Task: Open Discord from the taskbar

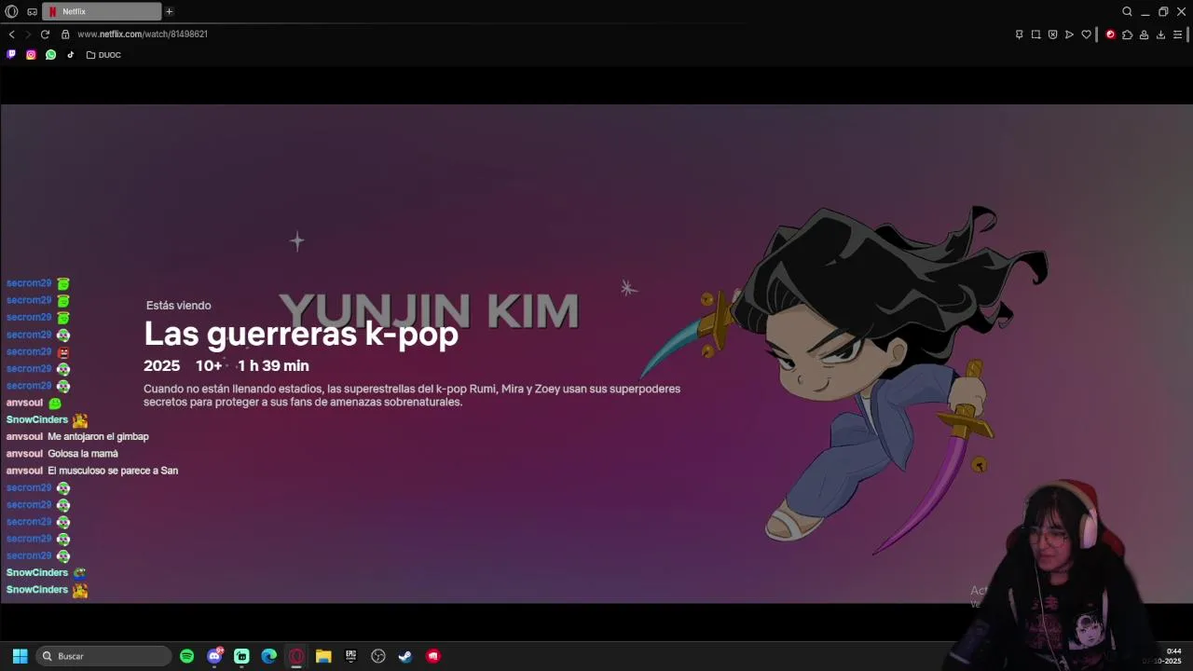Action: point(214,656)
